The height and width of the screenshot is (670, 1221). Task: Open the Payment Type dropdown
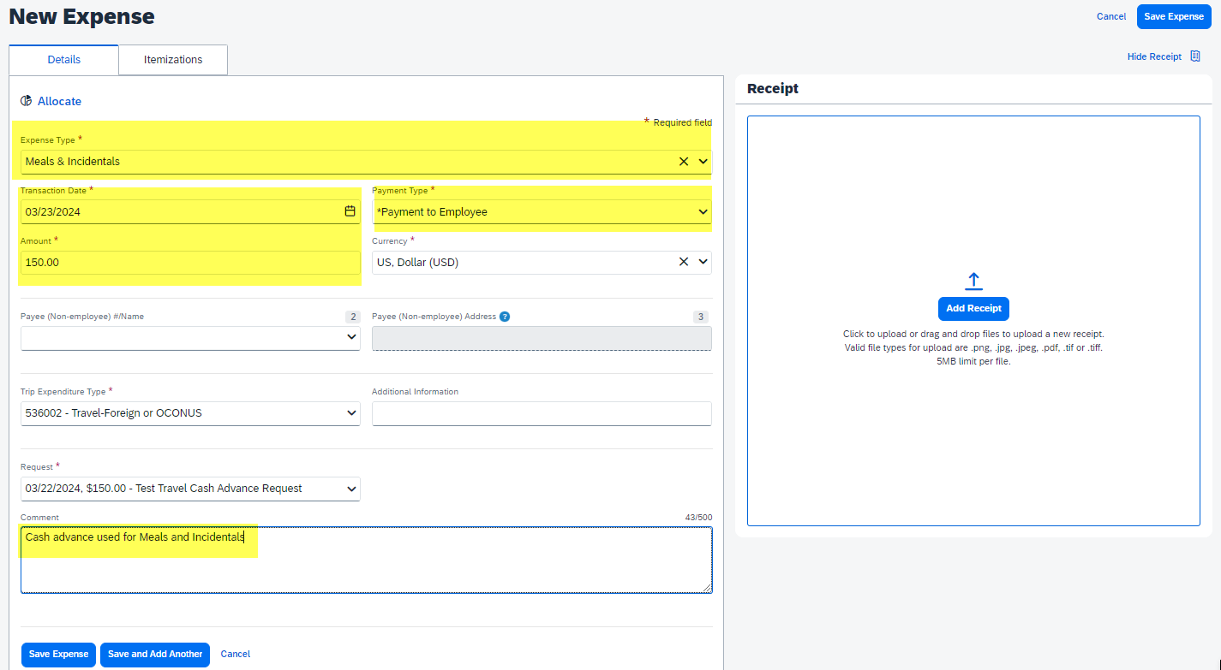(x=542, y=212)
